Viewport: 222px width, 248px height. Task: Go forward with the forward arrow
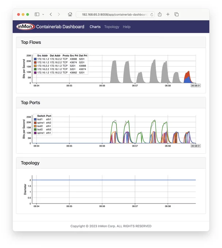(x=59, y=14)
